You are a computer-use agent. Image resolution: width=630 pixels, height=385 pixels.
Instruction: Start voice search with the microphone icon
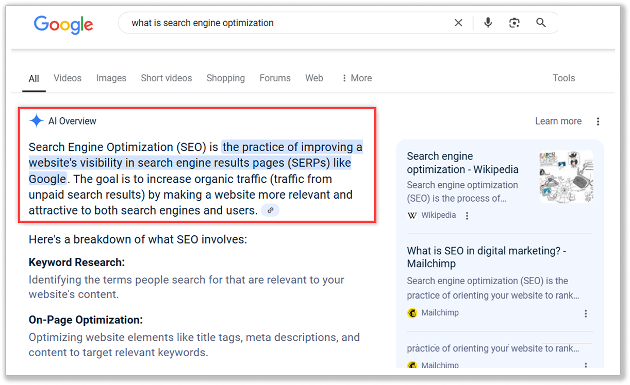pyautogui.click(x=488, y=23)
